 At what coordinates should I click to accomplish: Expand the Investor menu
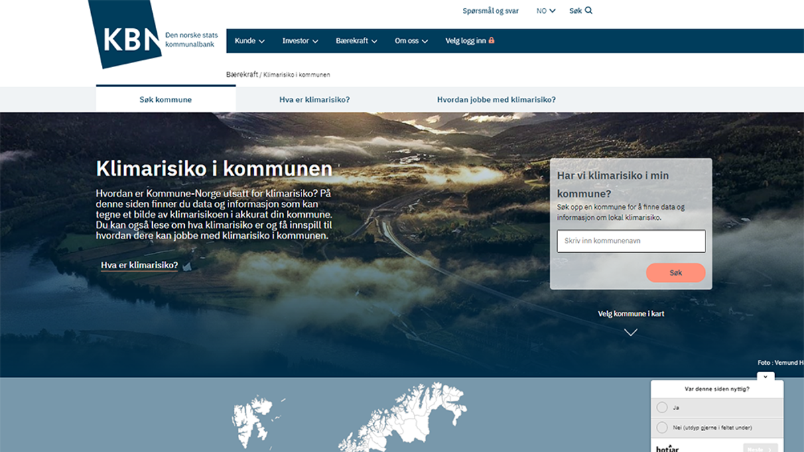tap(299, 40)
